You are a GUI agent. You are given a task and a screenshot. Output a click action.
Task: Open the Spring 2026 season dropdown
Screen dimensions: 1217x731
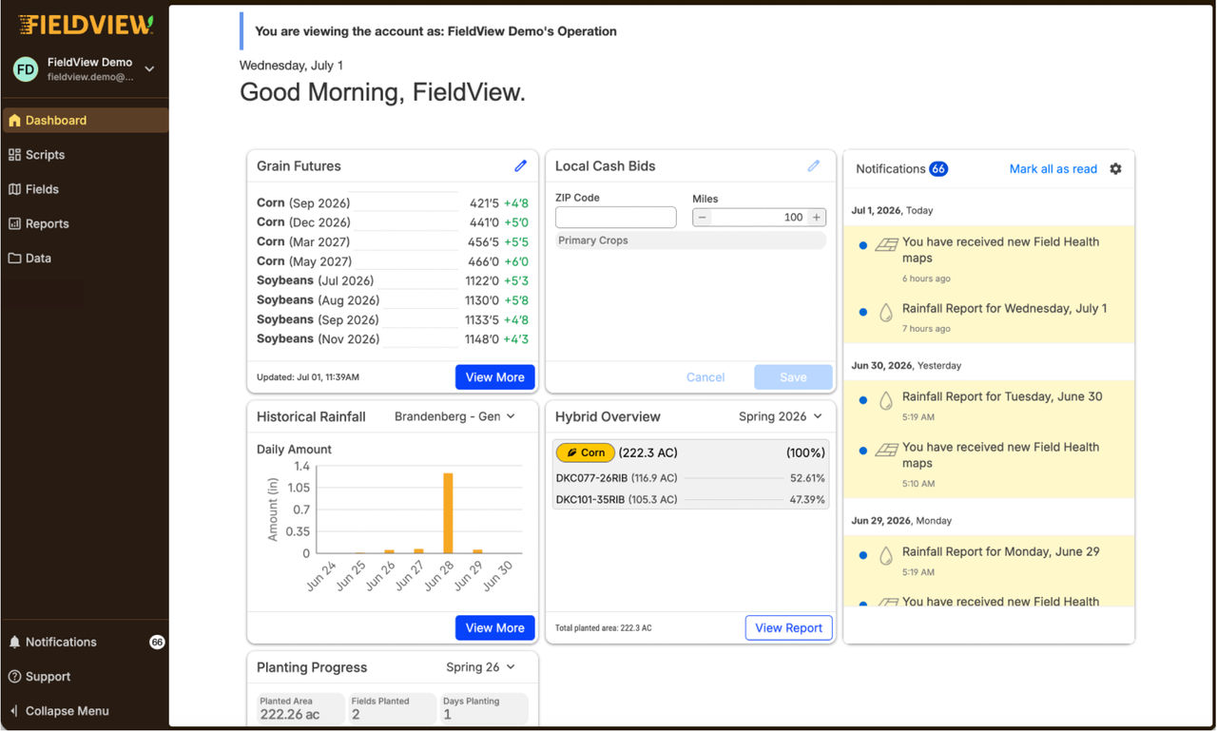tap(781, 416)
